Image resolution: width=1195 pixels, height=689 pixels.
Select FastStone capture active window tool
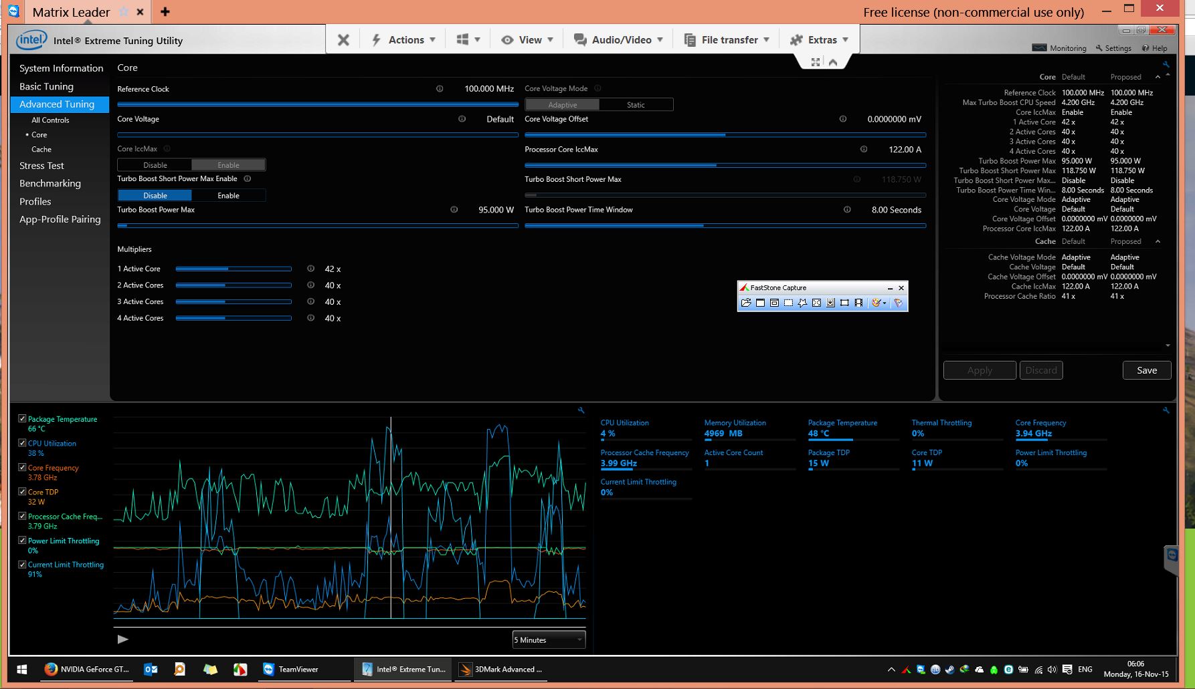pyautogui.click(x=760, y=303)
